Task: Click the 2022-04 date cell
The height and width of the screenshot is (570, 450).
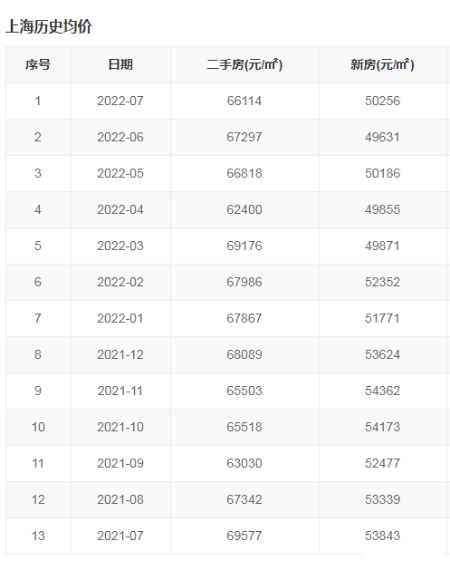Action: click(120, 209)
